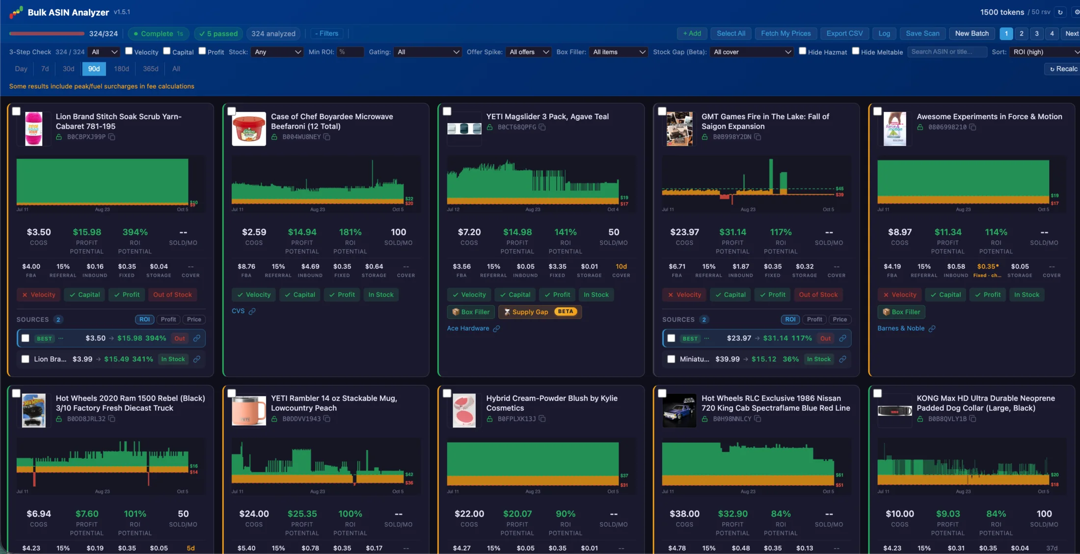
Task: Click the 324/324 scan progress bar
Action: click(x=47, y=33)
